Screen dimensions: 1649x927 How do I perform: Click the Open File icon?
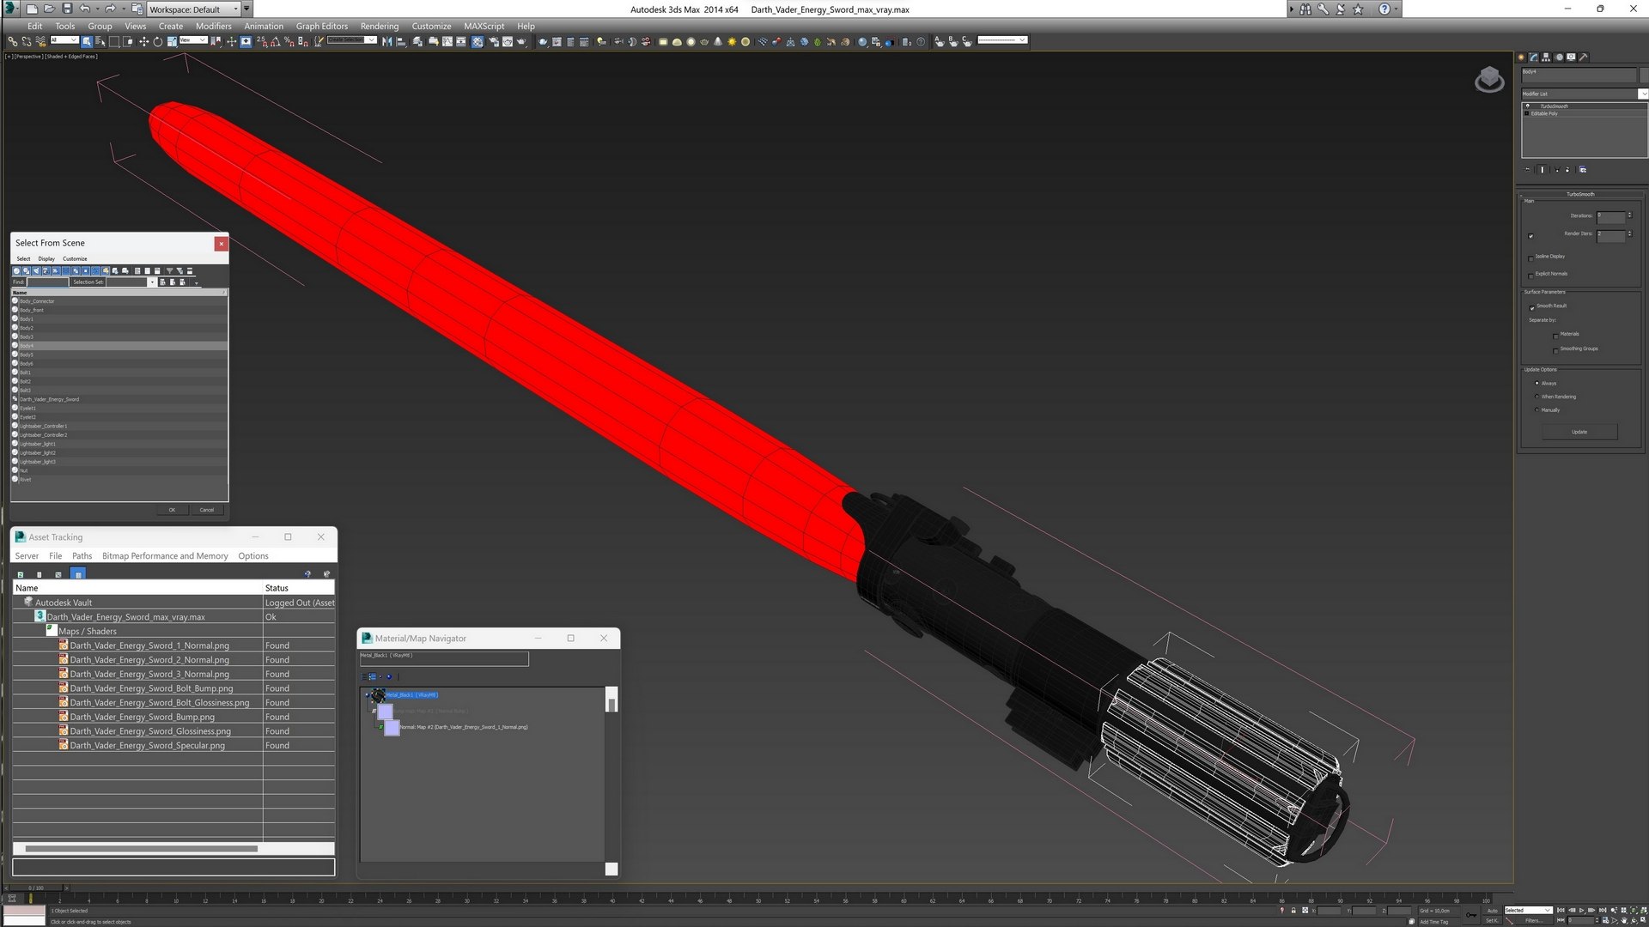tap(49, 9)
